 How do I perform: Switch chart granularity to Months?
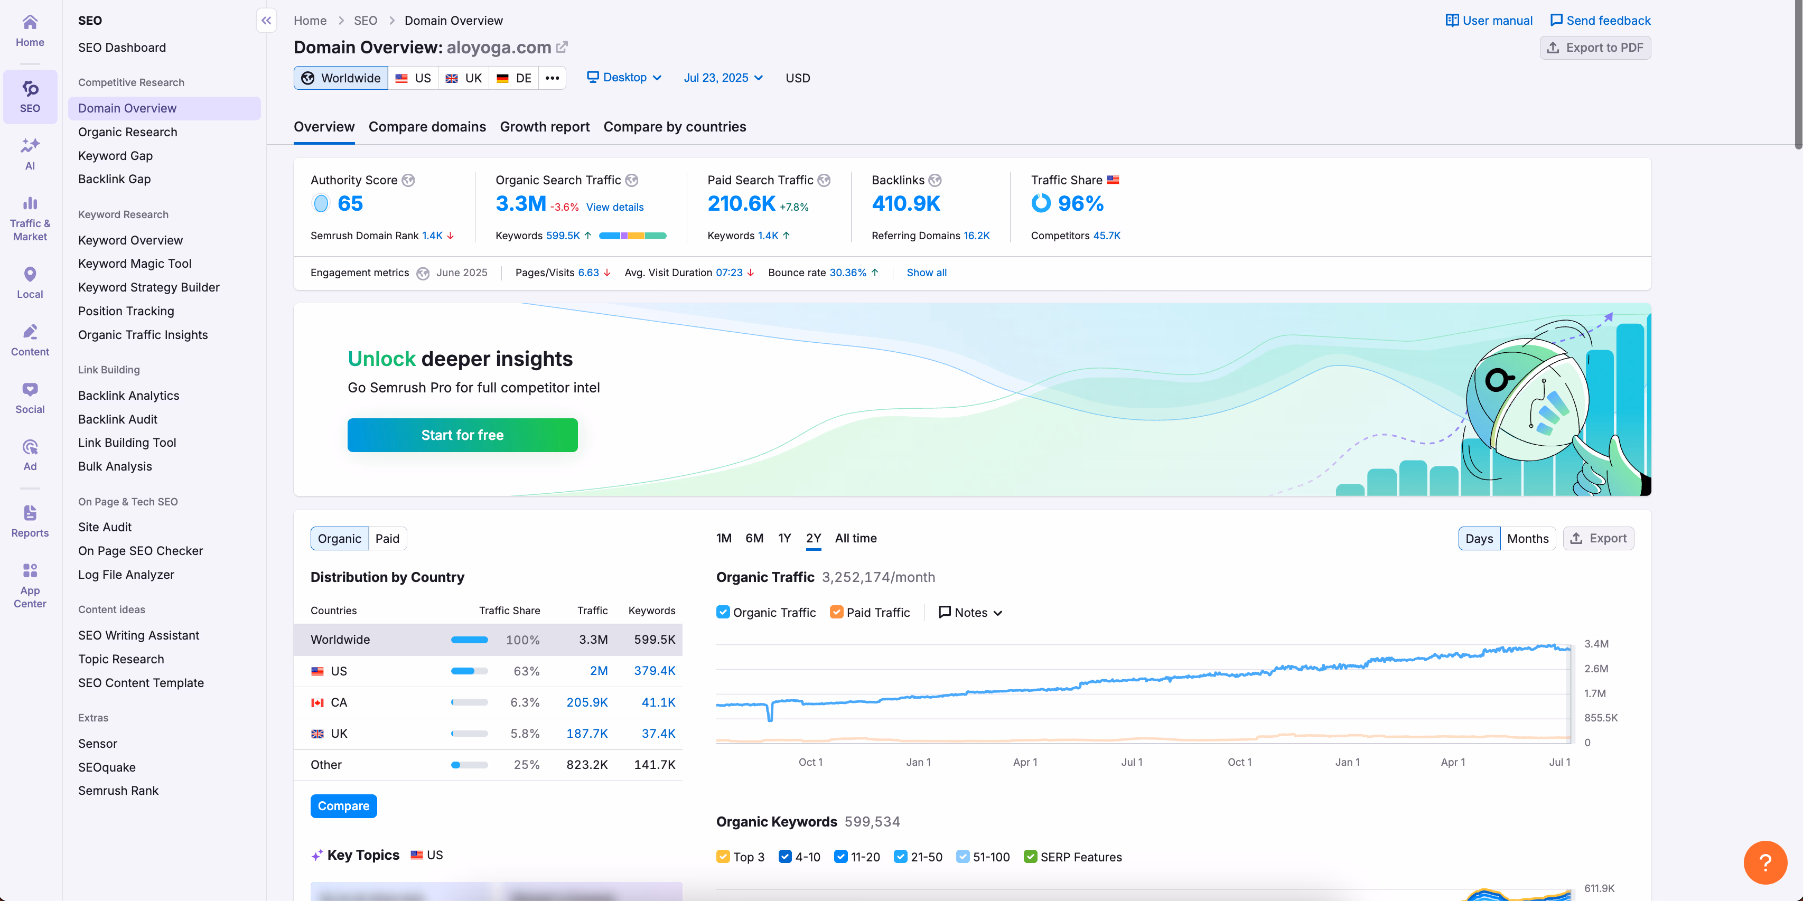(1527, 538)
